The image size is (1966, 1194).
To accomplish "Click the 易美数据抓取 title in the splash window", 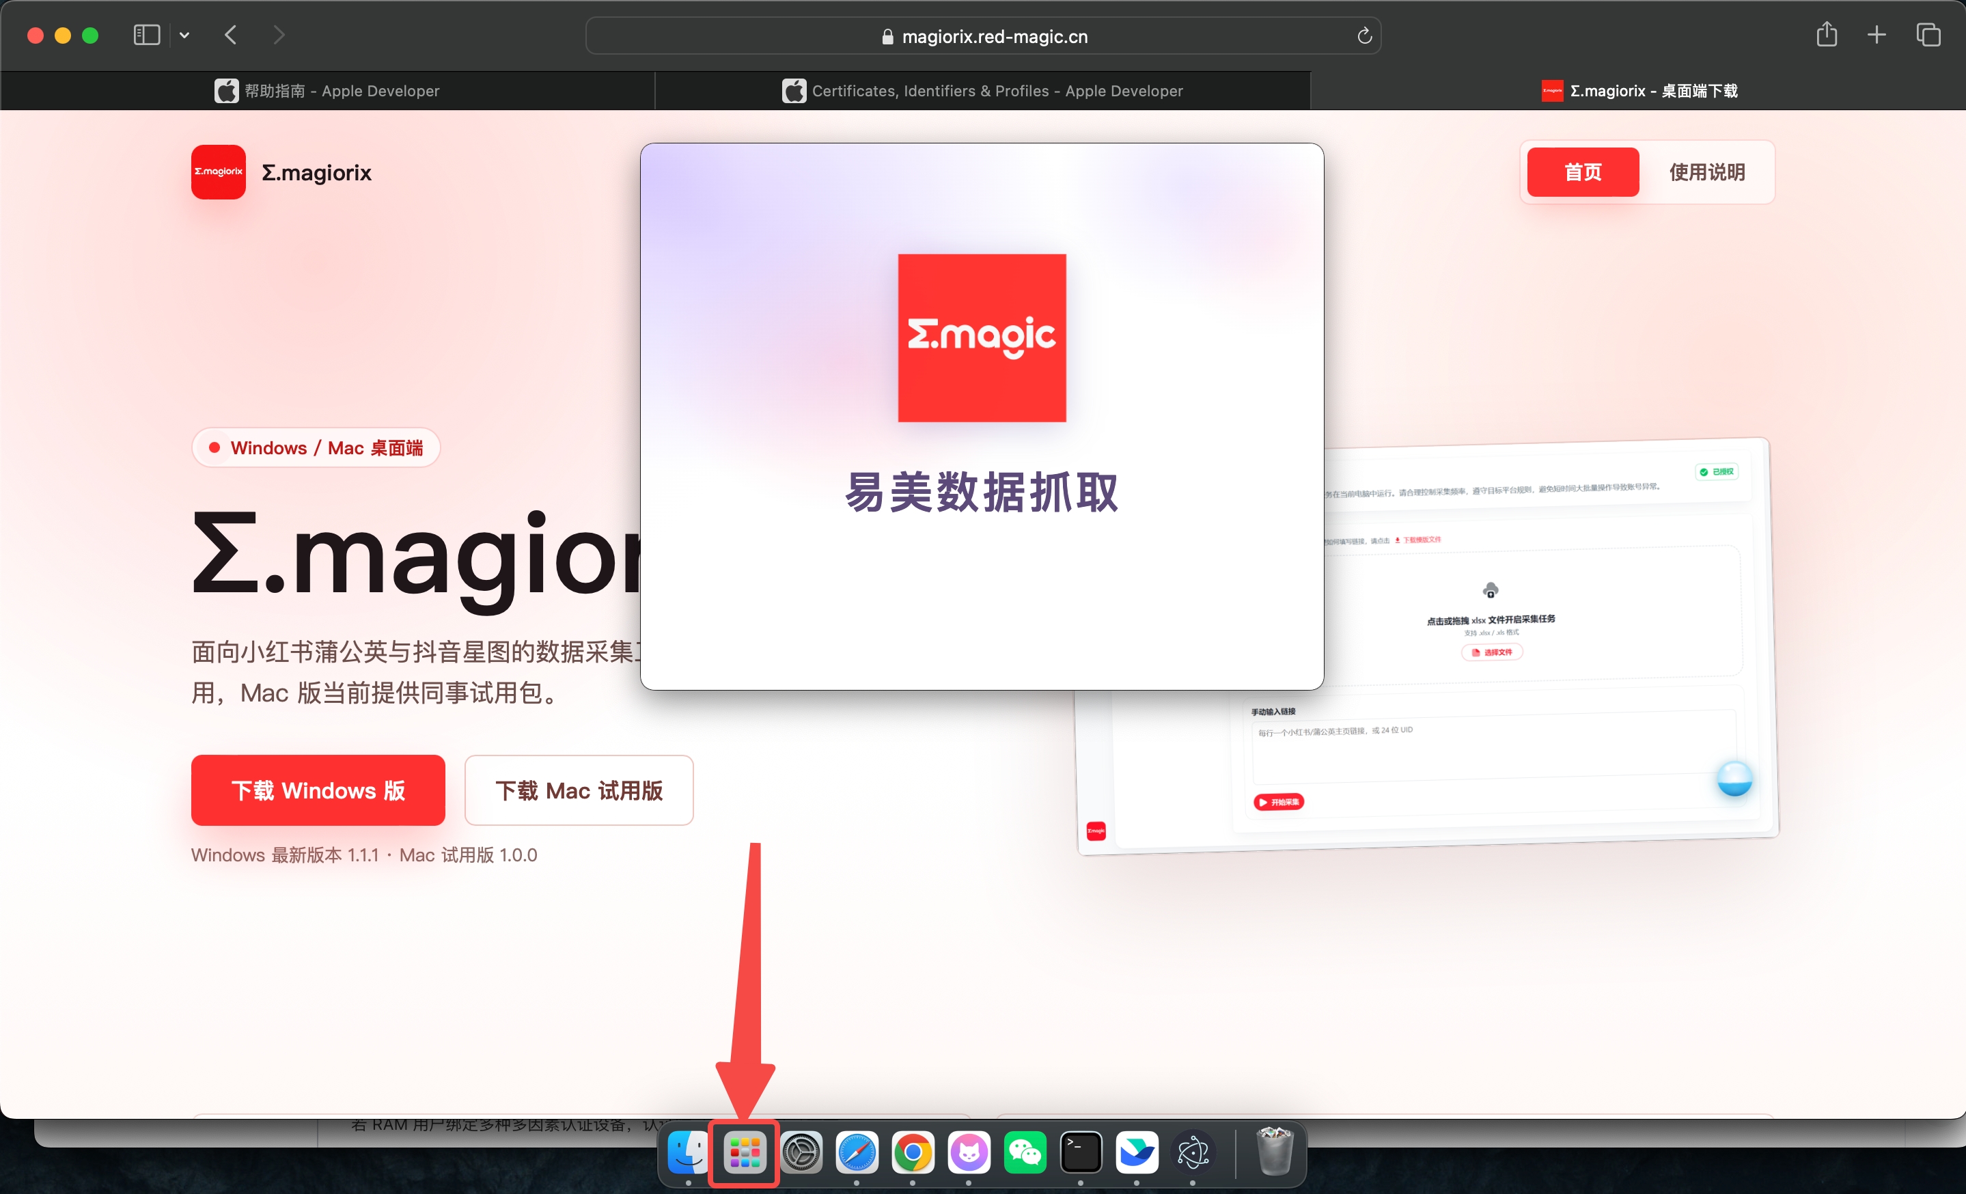I will [x=982, y=492].
